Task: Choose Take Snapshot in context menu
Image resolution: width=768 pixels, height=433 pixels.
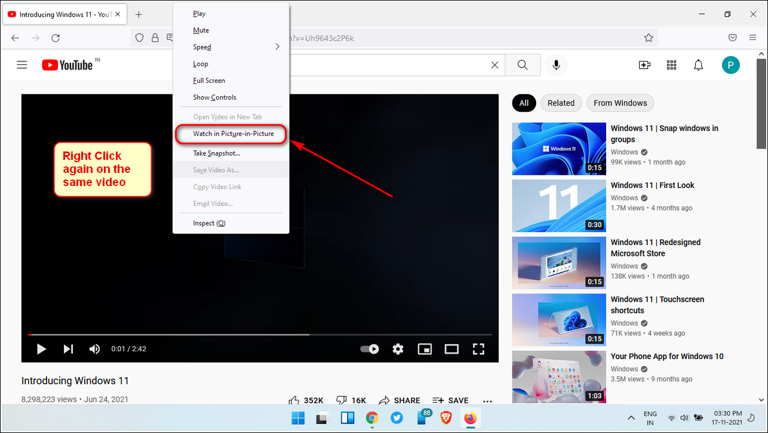Action: pyautogui.click(x=231, y=153)
